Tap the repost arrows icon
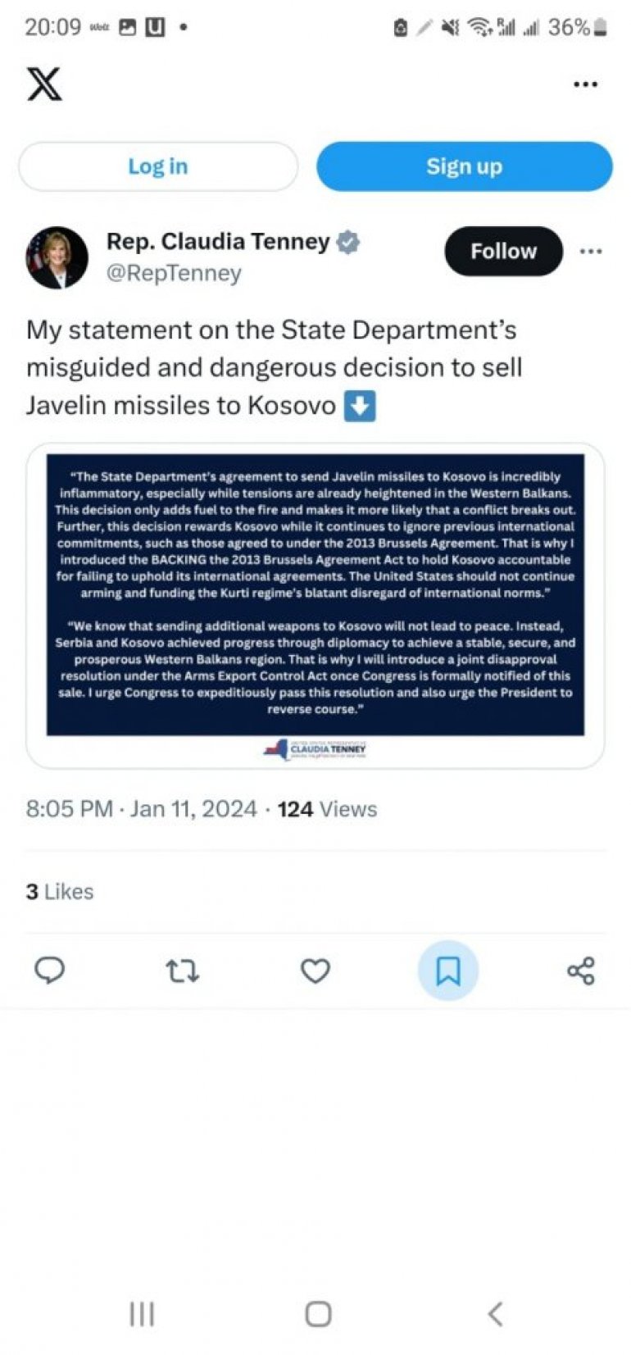 pos(182,971)
